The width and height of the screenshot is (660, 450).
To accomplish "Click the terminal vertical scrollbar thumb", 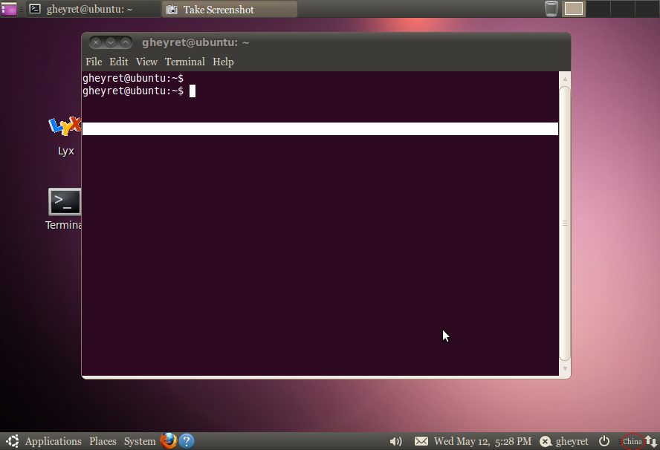I will (565, 224).
